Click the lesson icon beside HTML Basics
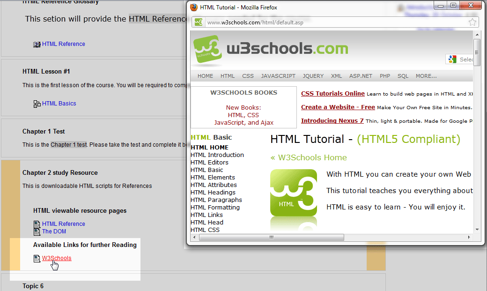Image resolution: width=487 pixels, height=291 pixels. tap(37, 104)
